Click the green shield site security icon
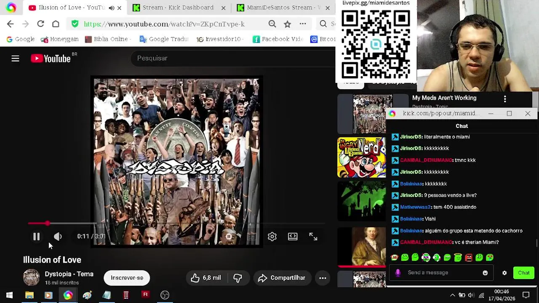The image size is (539, 303). (75, 24)
